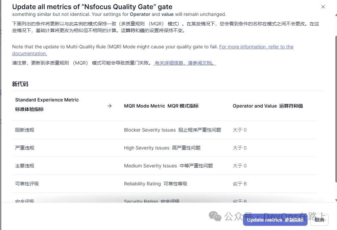Select the 严重违规 metric row
Viewport: 337px width, 230px height.
25,148
